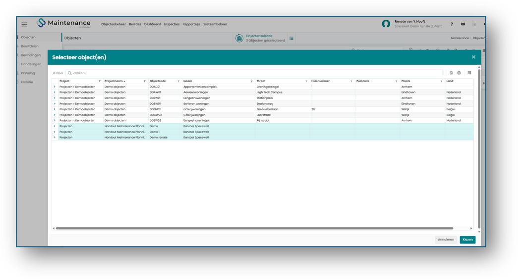518x279 pixels.
Task: Expand the DOSW01 row
Action: coord(55,103)
